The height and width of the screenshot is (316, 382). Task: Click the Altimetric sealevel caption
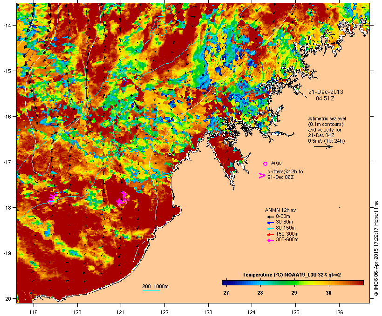(x=327, y=130)
